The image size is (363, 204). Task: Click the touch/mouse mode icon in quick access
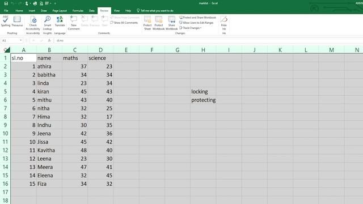coord(27,3)
